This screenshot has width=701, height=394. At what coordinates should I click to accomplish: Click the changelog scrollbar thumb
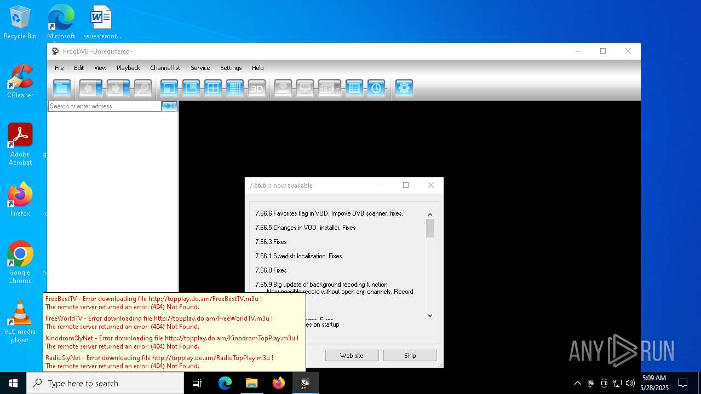pos(430,228)
